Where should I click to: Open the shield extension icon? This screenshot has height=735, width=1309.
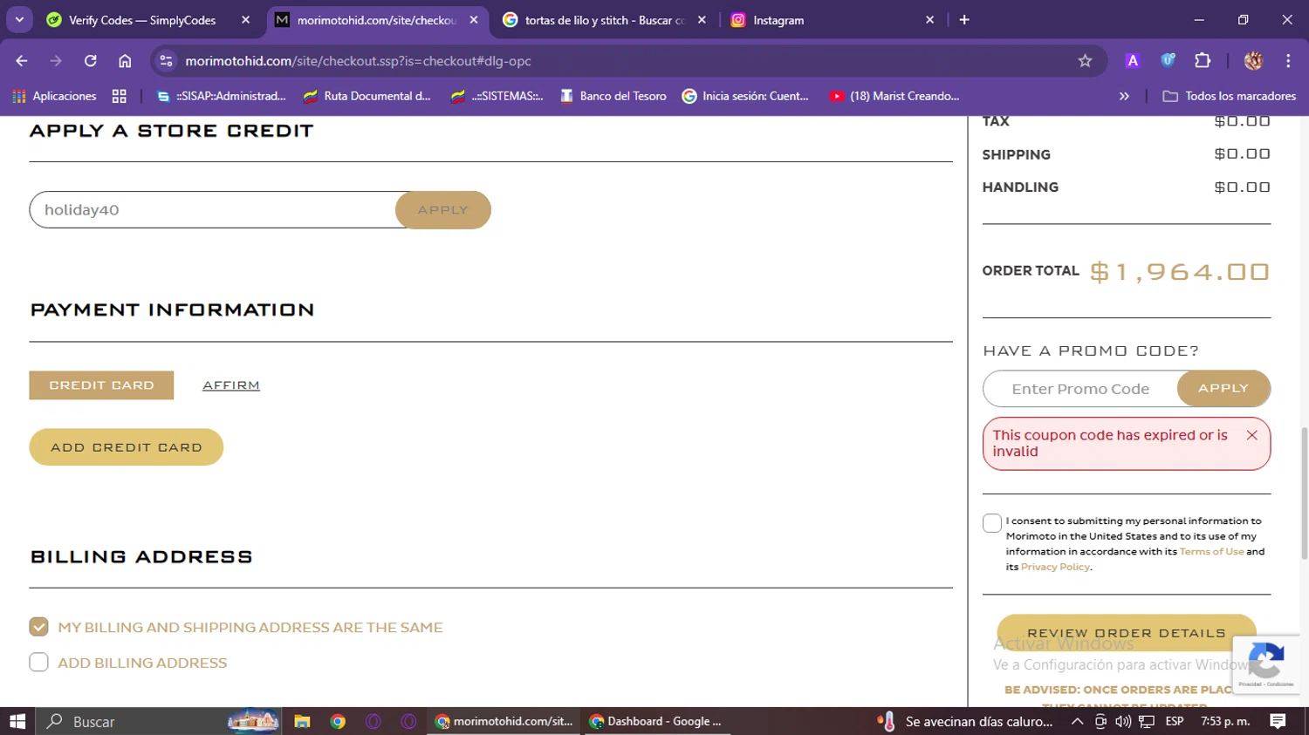[1168, 61]
